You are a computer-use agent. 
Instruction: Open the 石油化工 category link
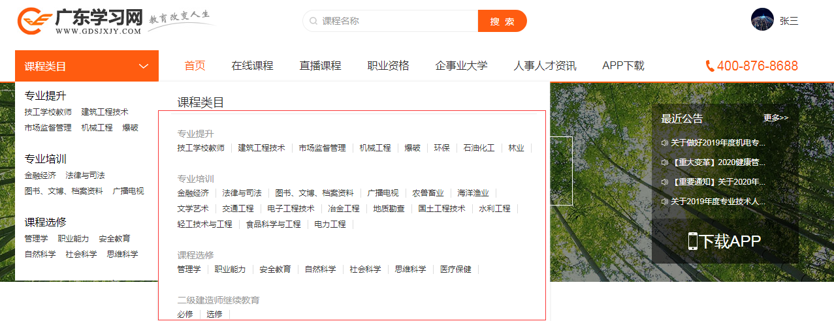click(479, 148)
